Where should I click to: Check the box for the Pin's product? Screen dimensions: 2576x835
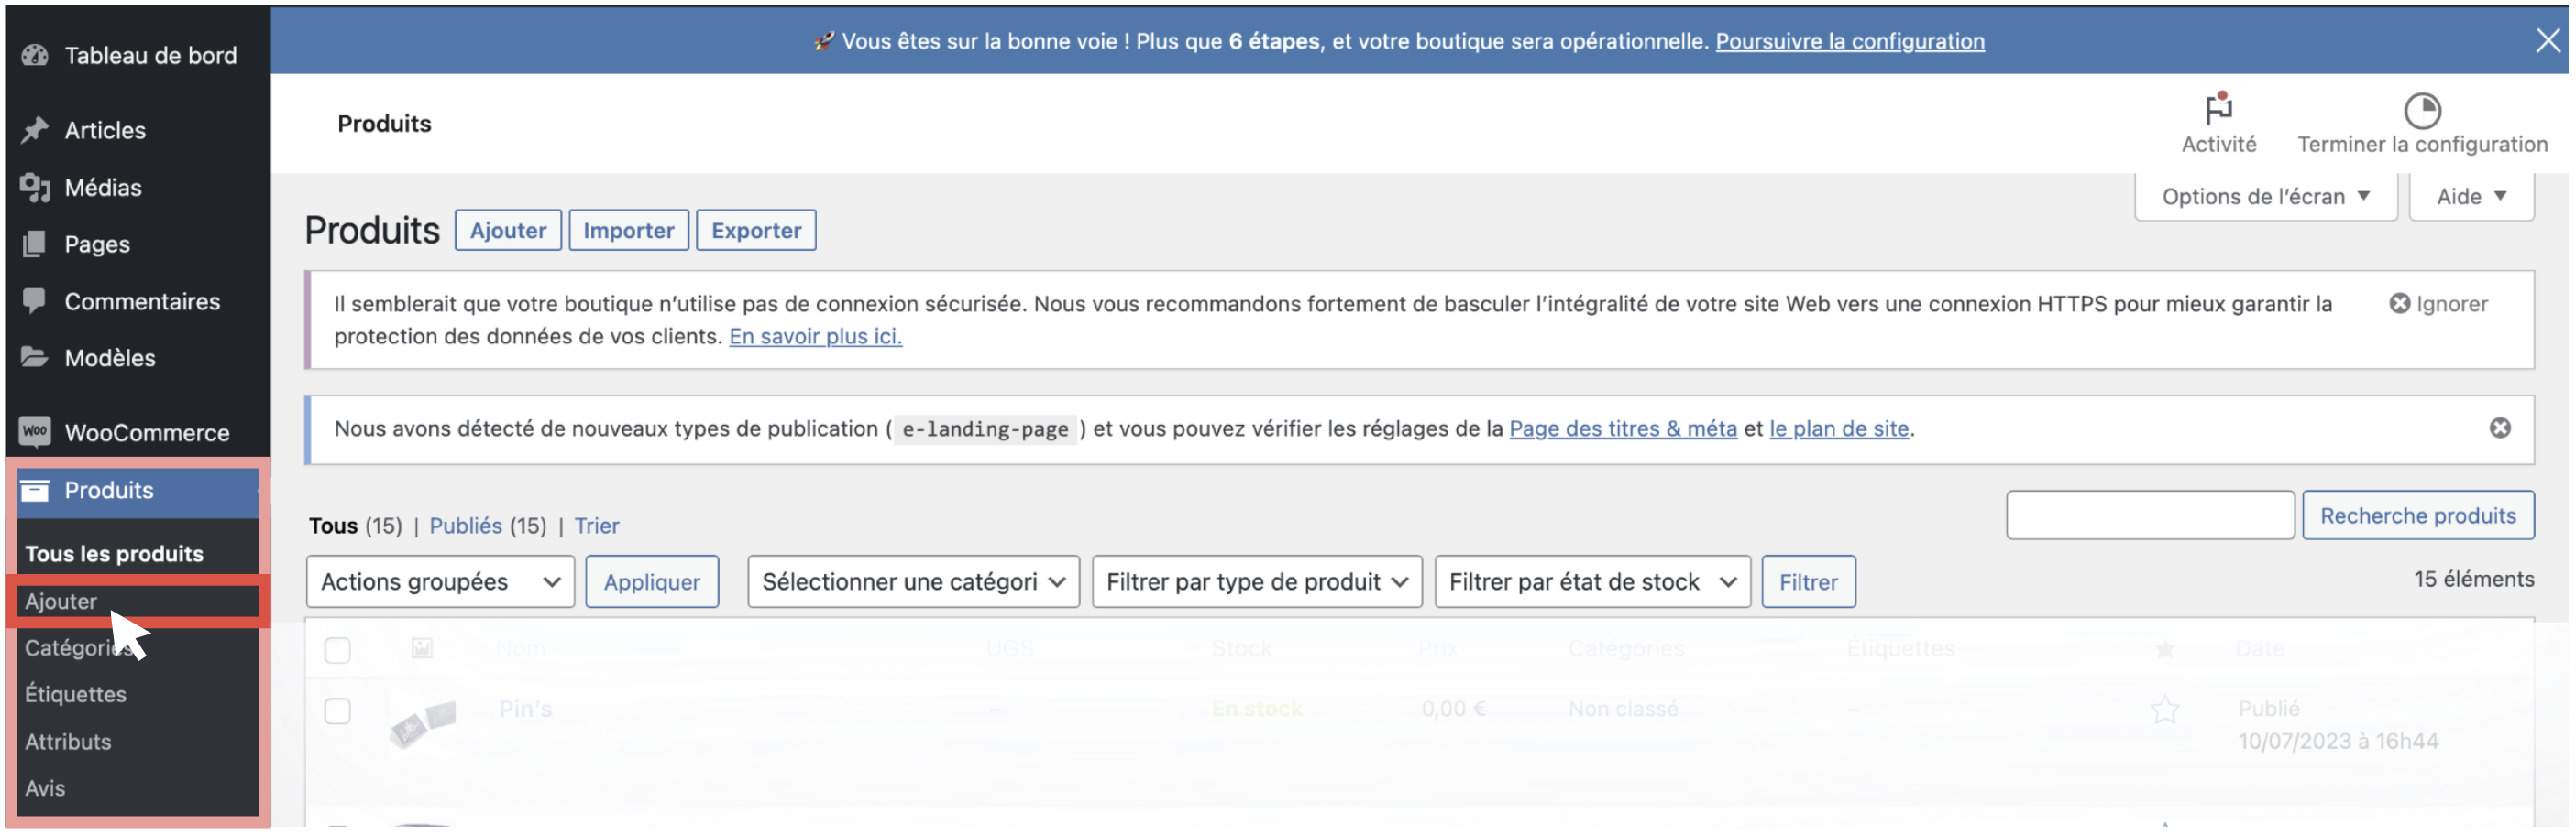pyautogui.click(x=338, y=711)
